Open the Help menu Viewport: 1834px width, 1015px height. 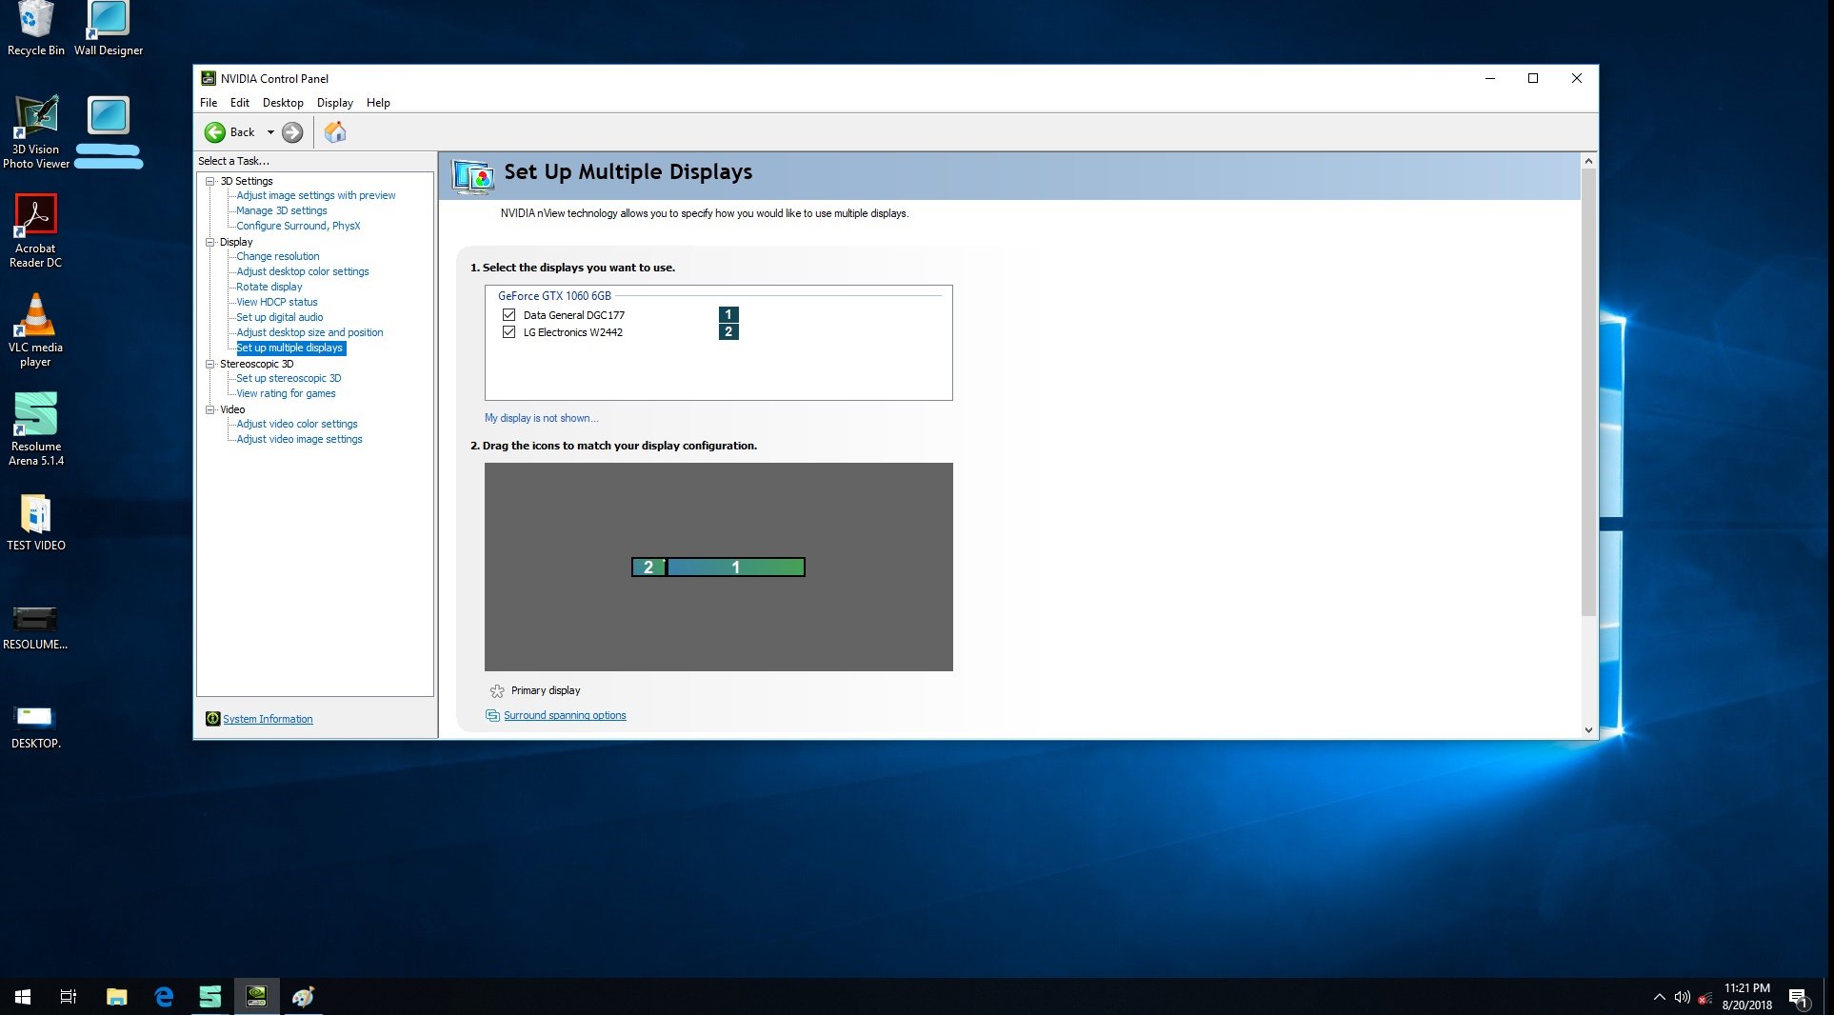[378, 103]
